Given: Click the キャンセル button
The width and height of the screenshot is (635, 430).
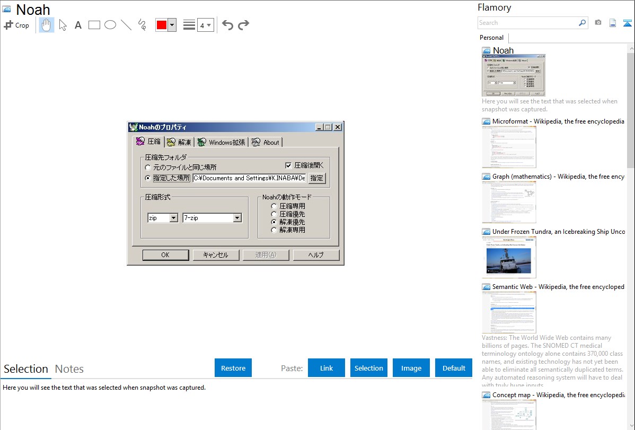Looking at the screenshot, I should pos(215,255).
